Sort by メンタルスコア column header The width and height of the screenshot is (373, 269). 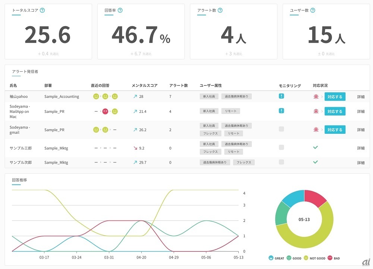144,86
